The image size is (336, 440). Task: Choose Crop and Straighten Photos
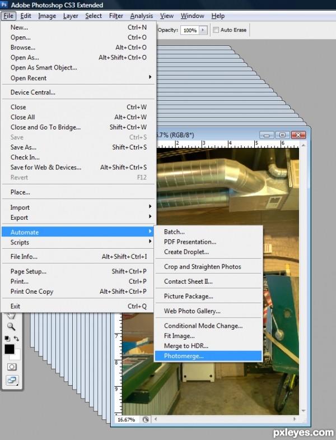click(208, 266)
